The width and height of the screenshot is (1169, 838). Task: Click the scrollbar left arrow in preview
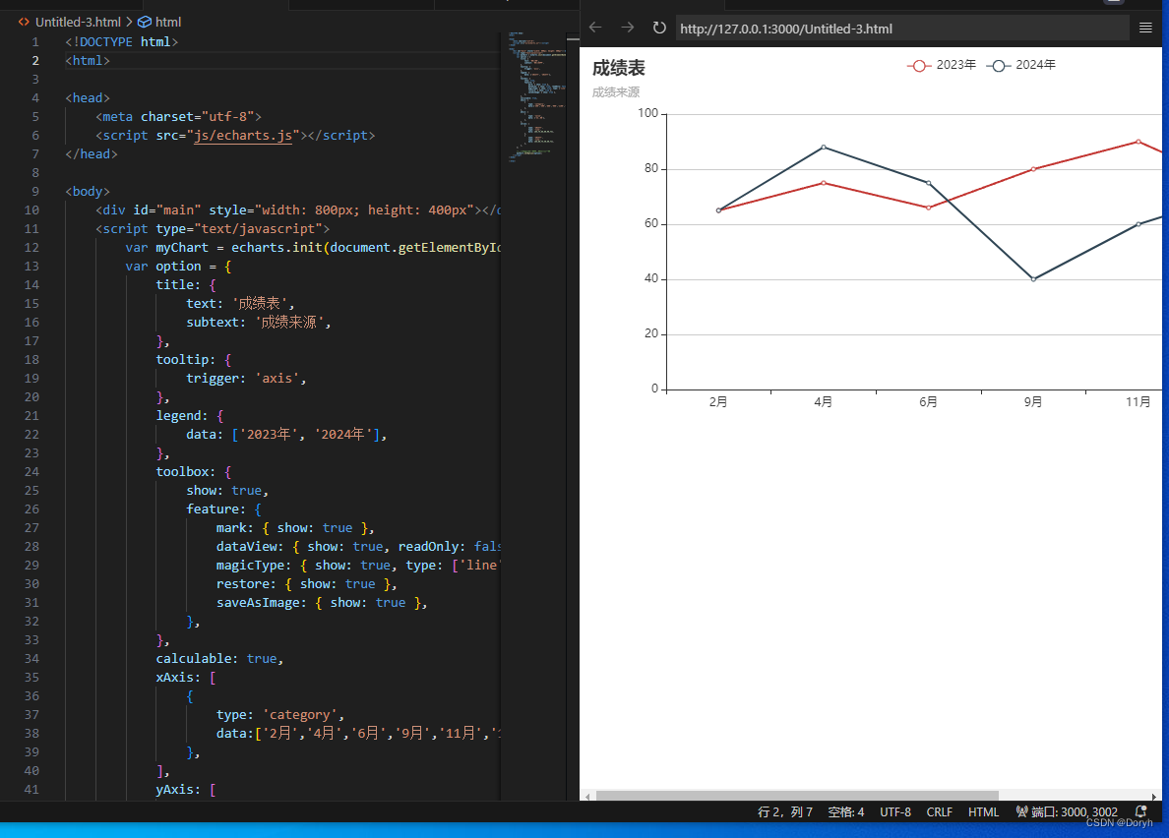point(587,797)
